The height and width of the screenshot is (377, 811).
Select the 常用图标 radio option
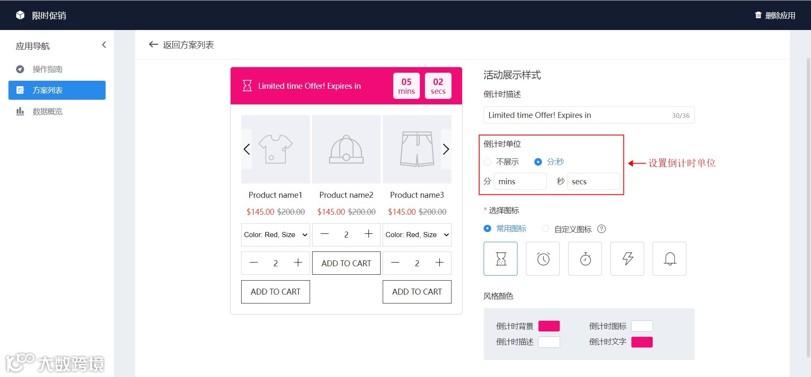point(487,229)
